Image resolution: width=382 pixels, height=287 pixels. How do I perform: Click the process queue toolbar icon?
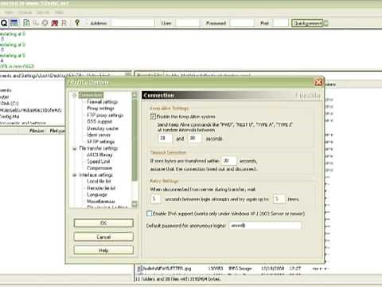click(x=35, y=23)
